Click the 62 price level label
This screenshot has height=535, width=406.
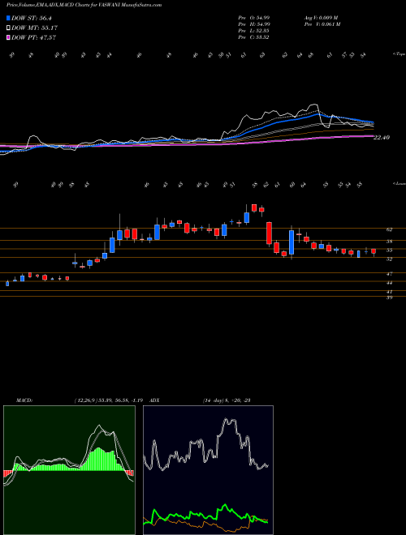coord(389,230)
